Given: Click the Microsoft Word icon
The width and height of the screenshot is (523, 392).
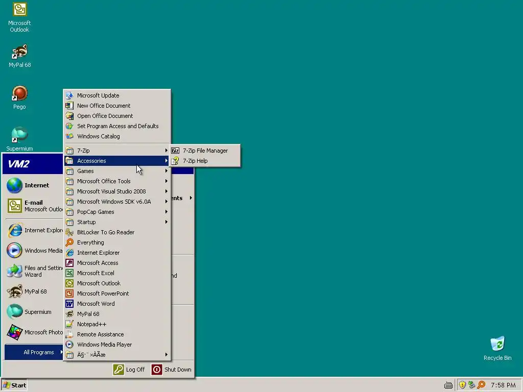Looking at the screenshot, I should tap(69, 304).
